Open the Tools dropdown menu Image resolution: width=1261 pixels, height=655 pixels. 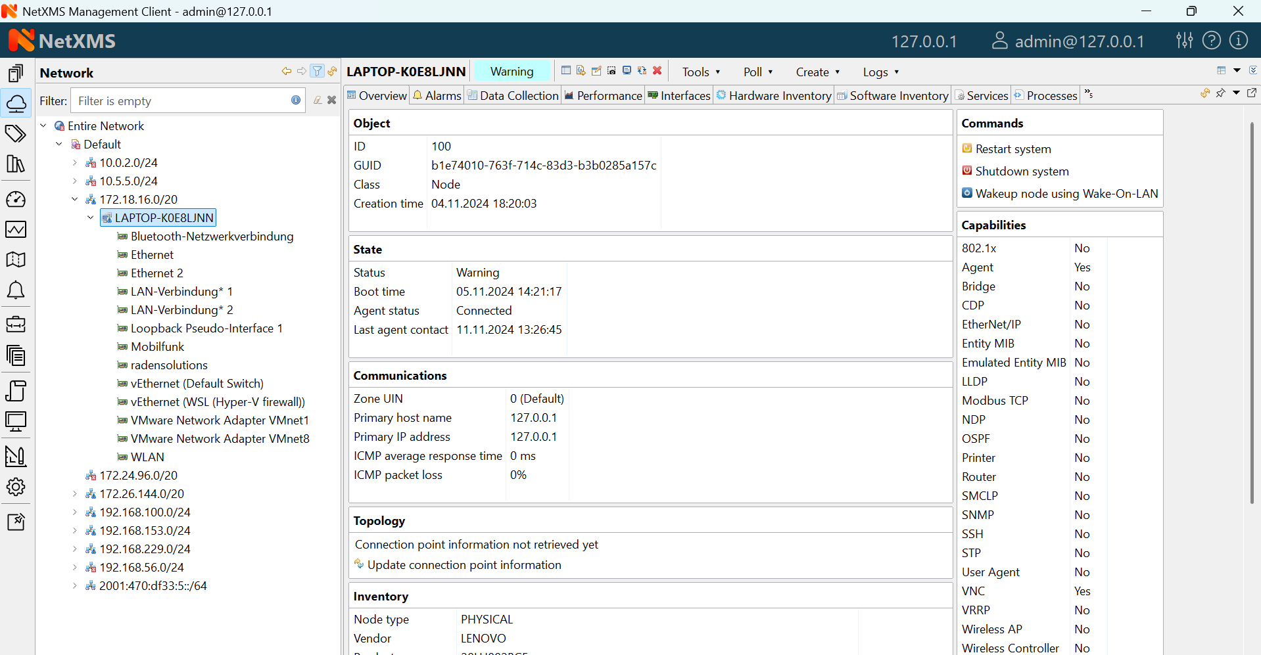(701, 72)
